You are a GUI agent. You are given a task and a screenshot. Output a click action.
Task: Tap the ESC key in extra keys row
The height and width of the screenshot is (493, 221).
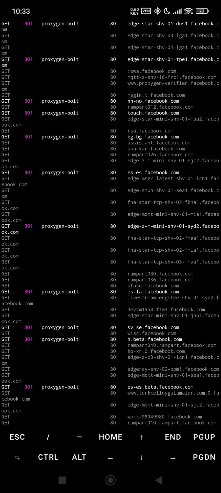click(17, 437)
